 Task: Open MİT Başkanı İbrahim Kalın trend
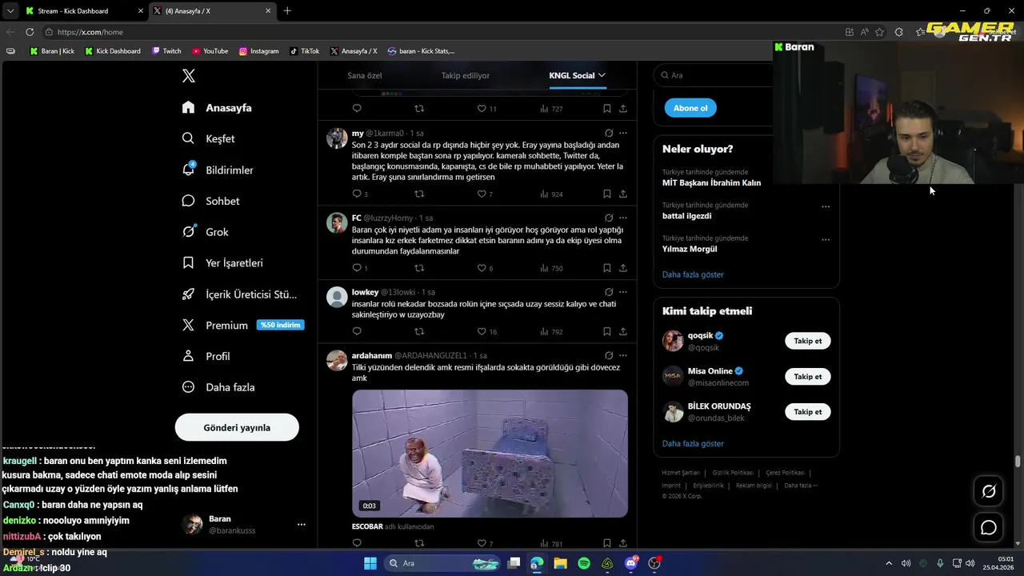click(x=711, y=182)
